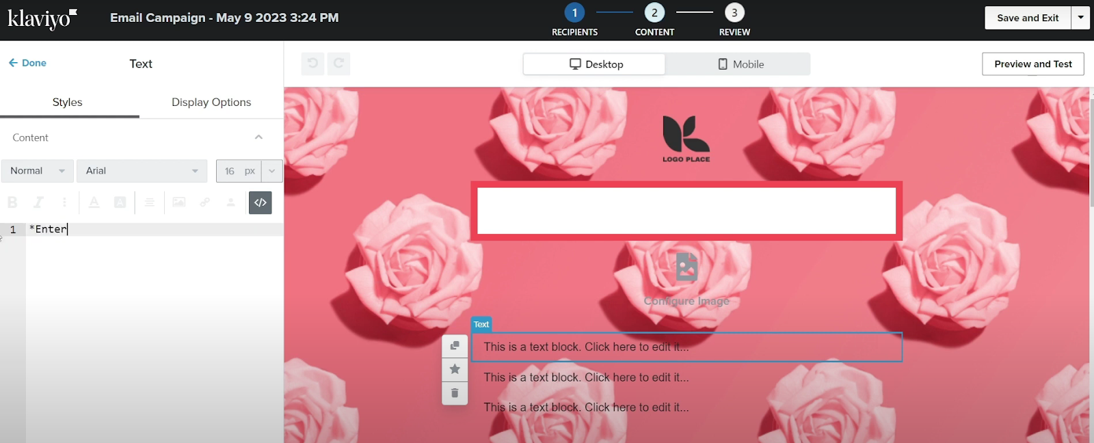Click the preview area vertical scrollbar
Screen dimensions: 1094x443
pos(1091,152)
